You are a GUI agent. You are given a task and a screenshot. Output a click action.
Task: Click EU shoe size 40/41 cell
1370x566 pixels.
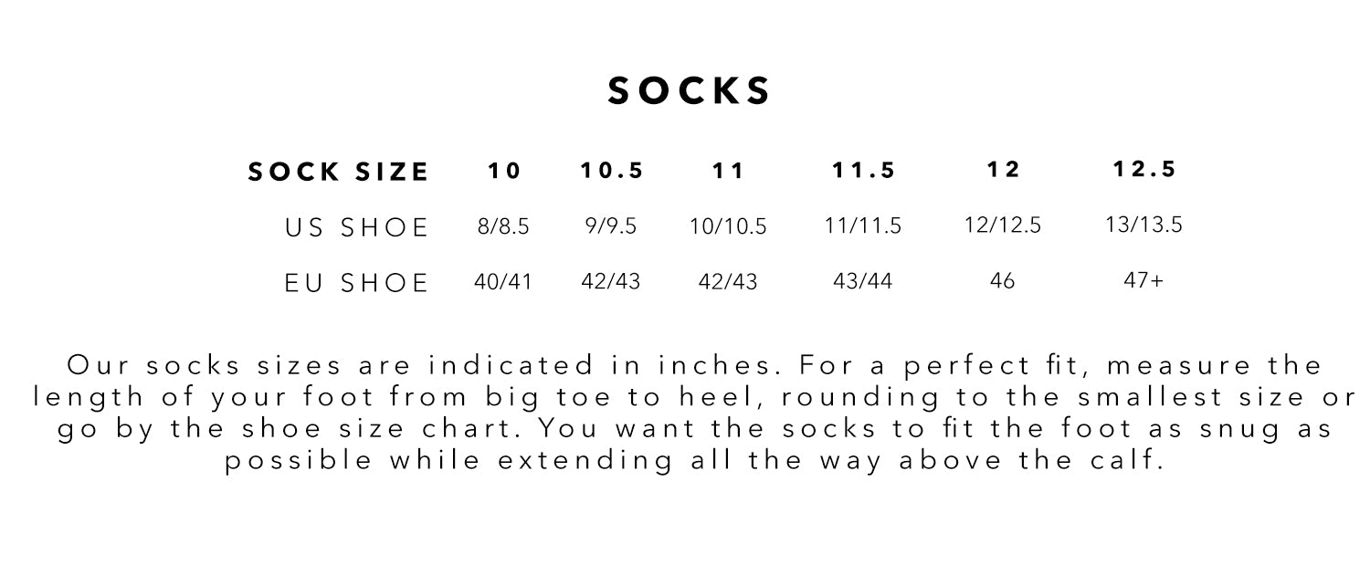pos(502,282)
